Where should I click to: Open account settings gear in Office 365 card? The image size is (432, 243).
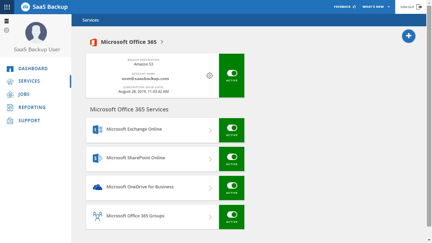[210, 76]
